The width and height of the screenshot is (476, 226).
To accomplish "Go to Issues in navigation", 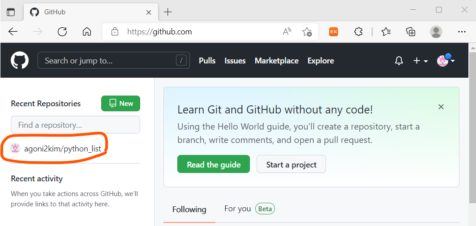I will [235, 61].
